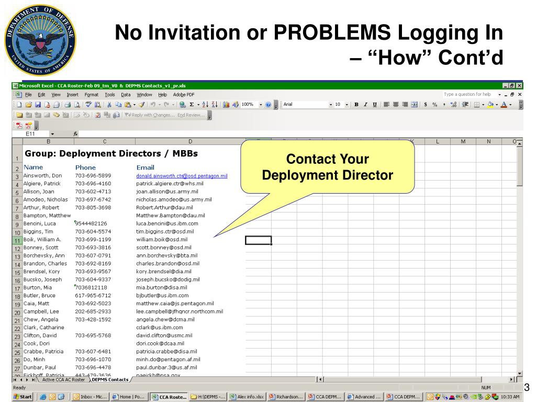The width and height of the screenshot is (536, 402).
Task: Click the Undo arrow icon
Action: pos(153,105)
